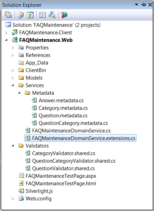
Task: Click the Answer.metadata.cs file icon
Action: [x=34, y=100]
